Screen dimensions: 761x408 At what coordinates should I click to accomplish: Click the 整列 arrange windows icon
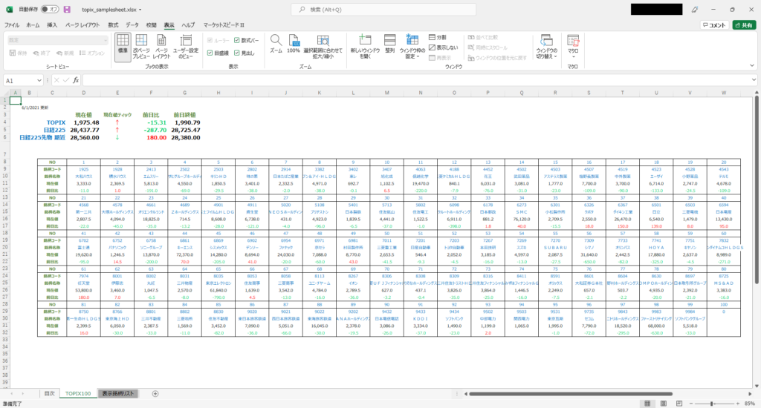coord(390,45)
